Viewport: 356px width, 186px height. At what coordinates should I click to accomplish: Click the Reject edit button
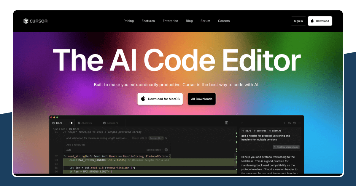(139, 138)
